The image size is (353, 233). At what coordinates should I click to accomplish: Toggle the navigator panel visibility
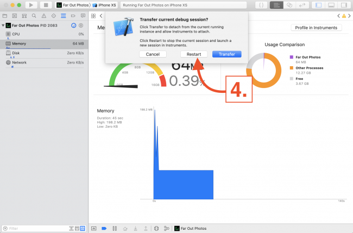[x=318, y=5]
